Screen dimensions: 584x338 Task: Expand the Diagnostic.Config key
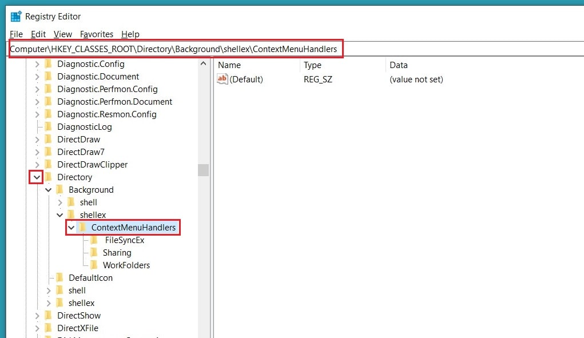37,64
